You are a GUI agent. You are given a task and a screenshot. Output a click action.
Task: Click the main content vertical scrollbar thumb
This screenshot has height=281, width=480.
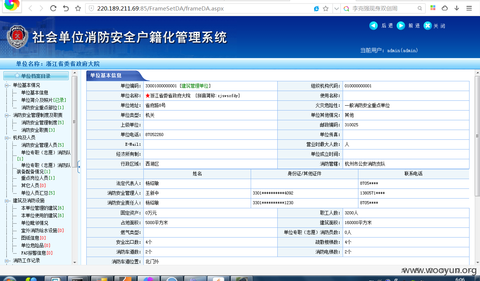click(477, 137)
